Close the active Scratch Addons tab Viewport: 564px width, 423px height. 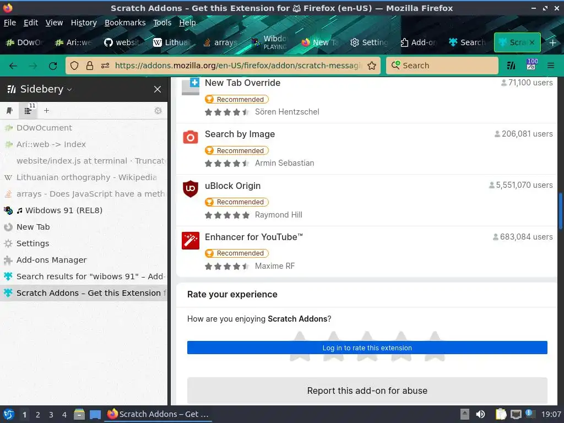point(532,42)
